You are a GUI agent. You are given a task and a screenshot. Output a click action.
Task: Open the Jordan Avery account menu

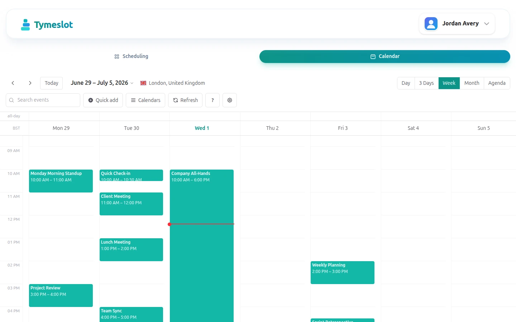coord(457,24)
